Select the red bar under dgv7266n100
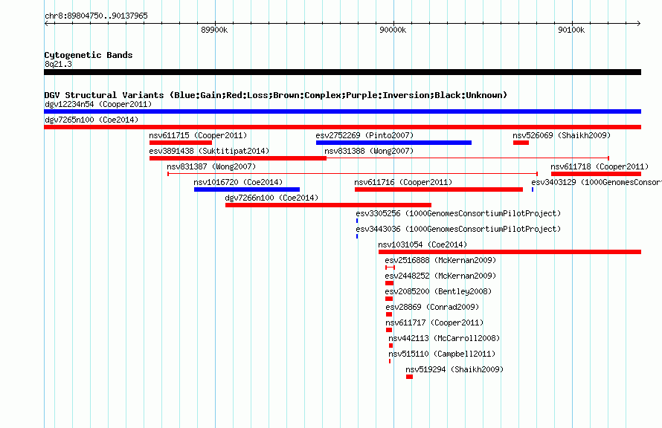 coord(329,205)
